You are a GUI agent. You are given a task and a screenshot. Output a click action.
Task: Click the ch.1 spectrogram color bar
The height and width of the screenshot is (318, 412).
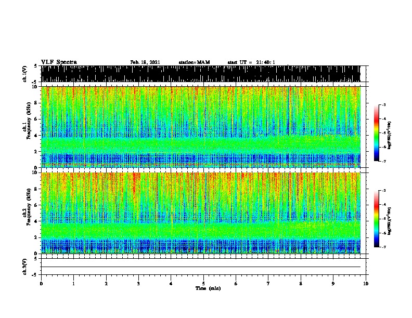coord(377,133)
